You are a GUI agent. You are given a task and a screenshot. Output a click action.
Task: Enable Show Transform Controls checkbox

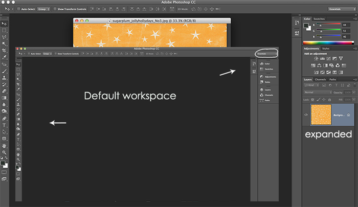54,9
